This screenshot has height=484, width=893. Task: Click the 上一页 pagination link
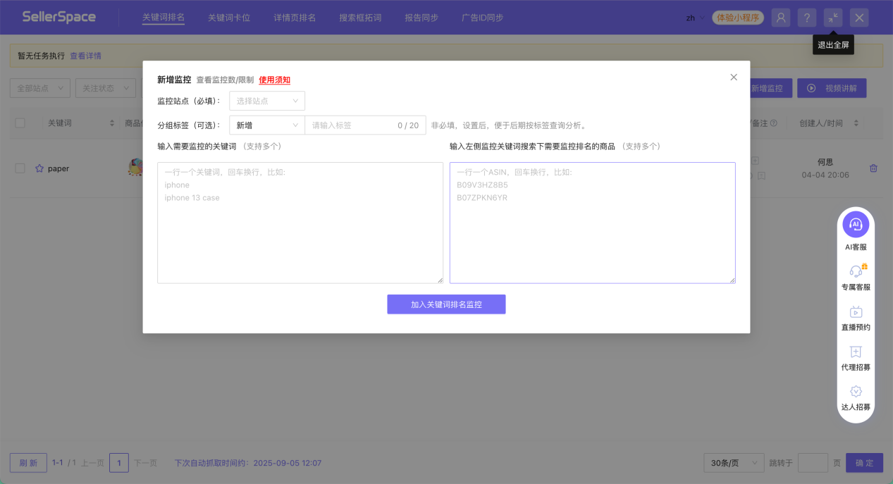[92, 463]
